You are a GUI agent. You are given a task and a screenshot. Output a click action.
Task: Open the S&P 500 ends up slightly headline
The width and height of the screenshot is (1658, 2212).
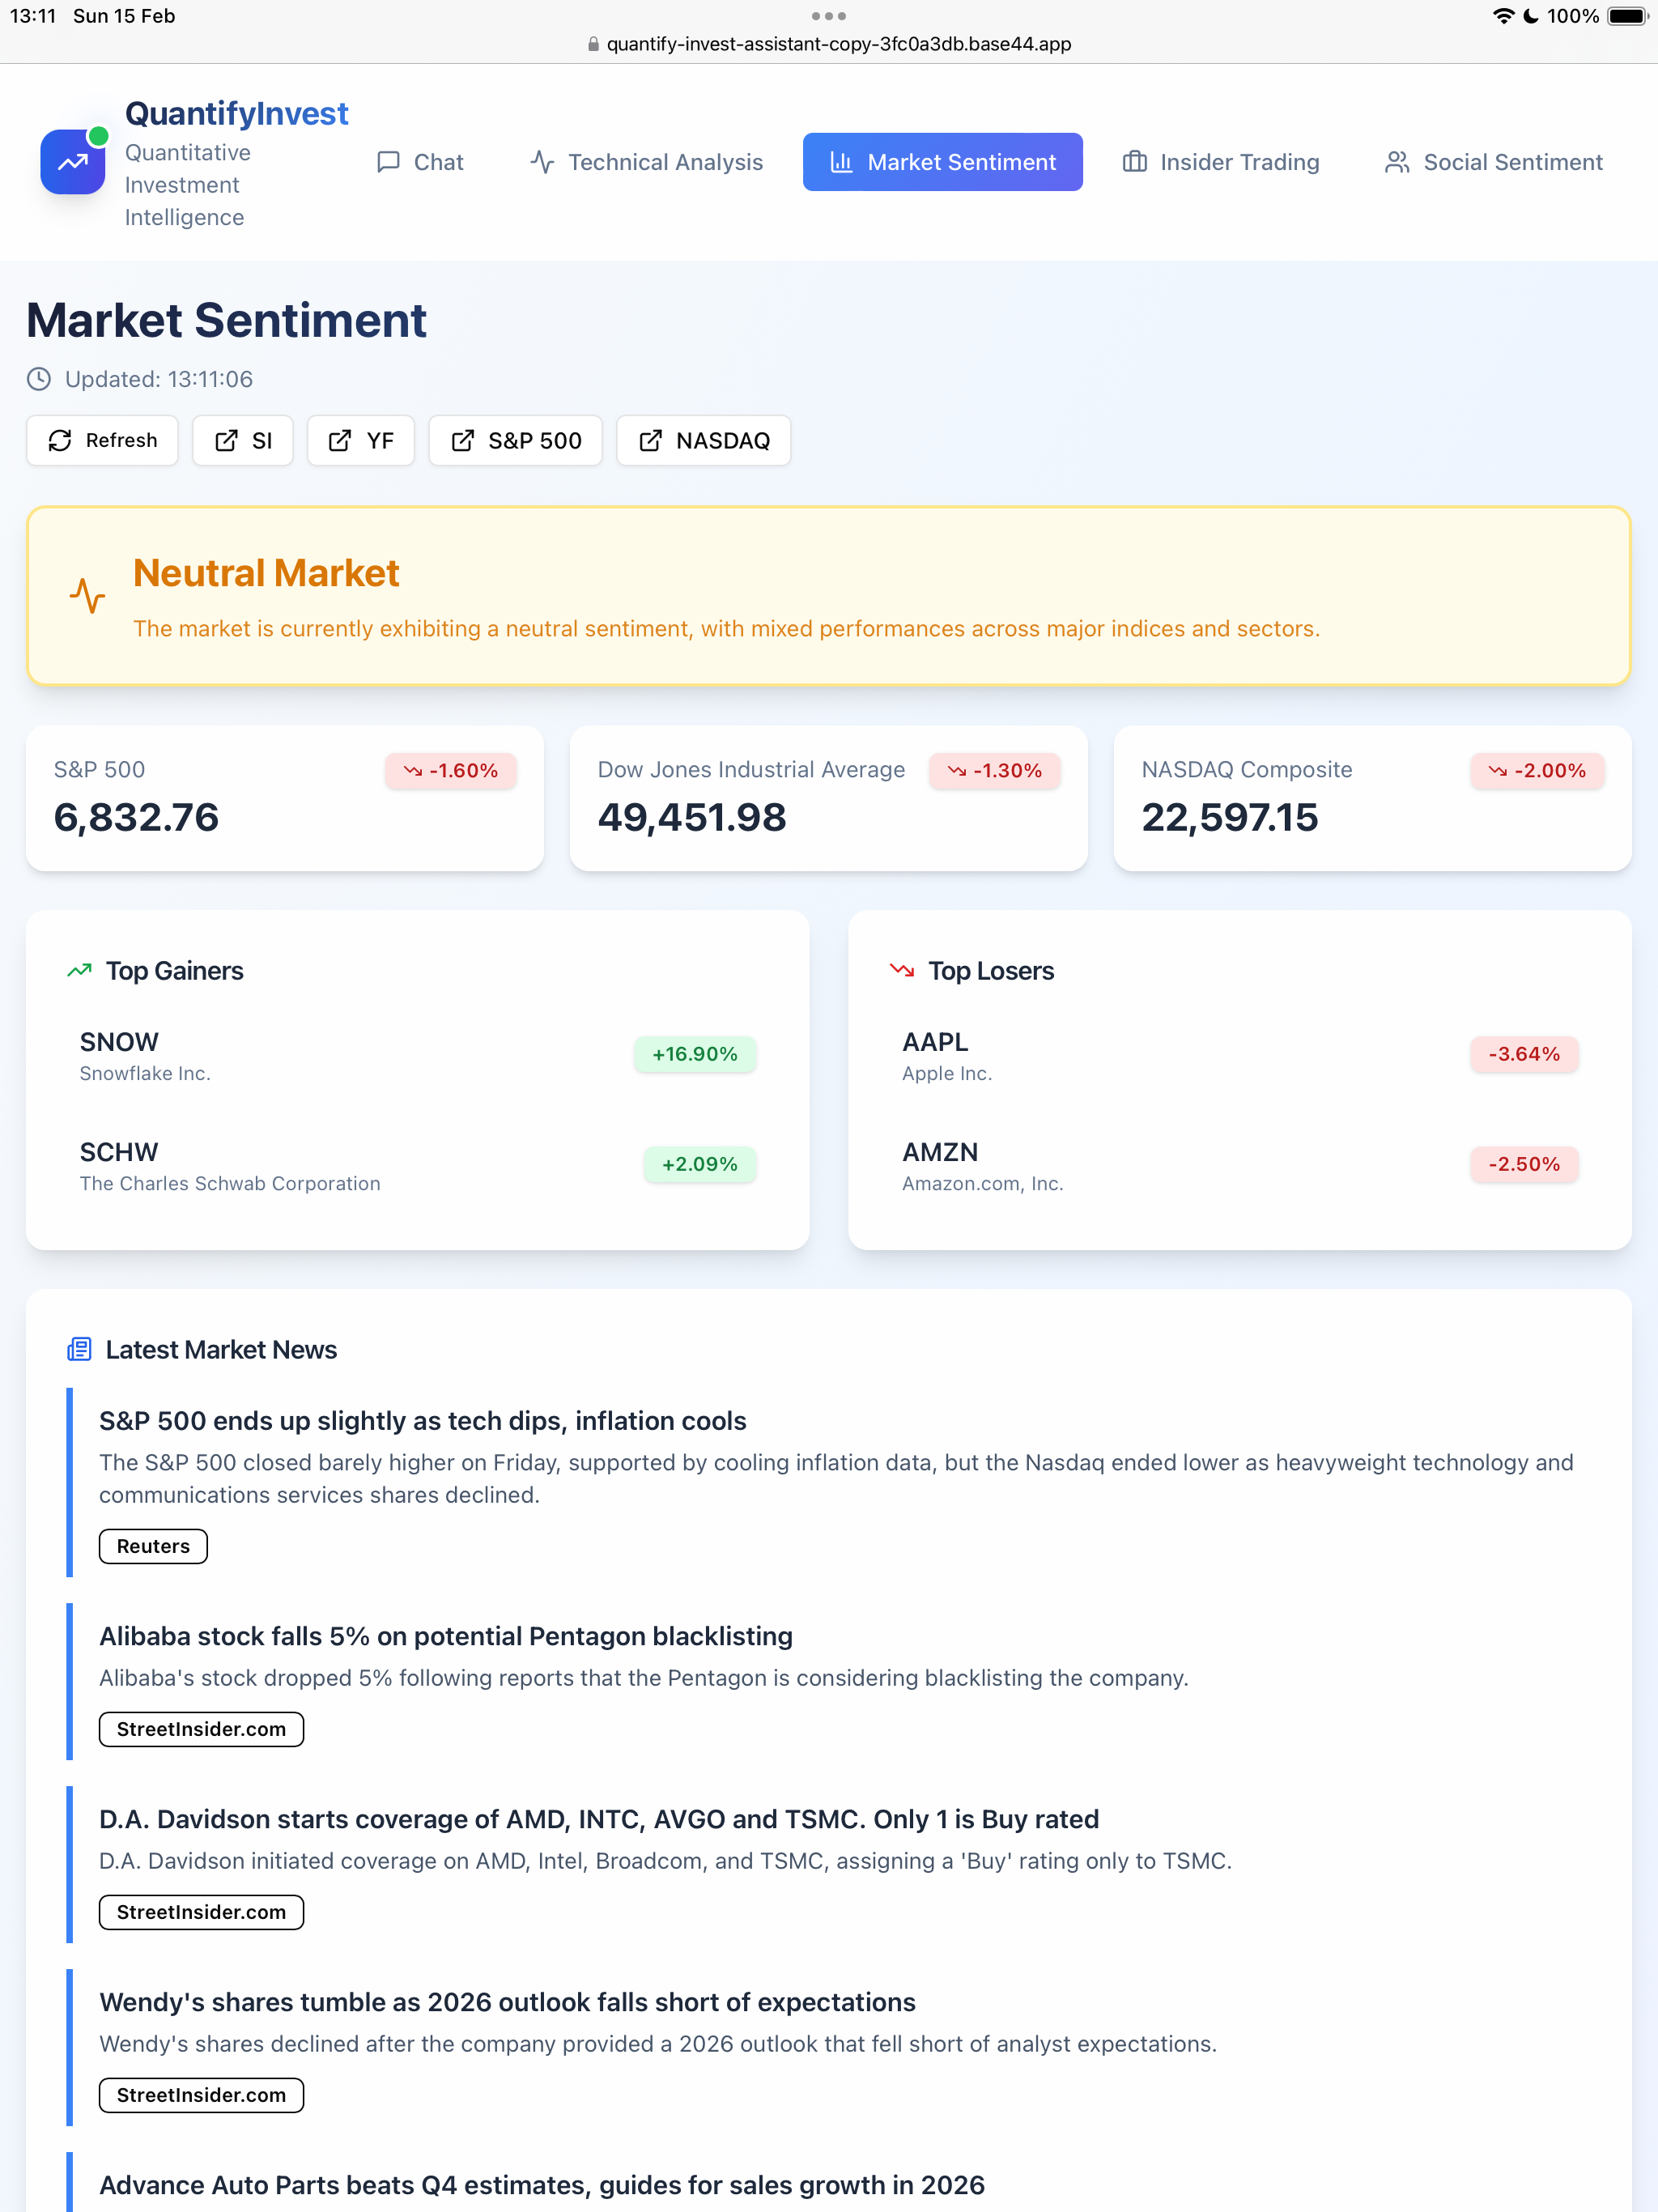click(423, 1420)
